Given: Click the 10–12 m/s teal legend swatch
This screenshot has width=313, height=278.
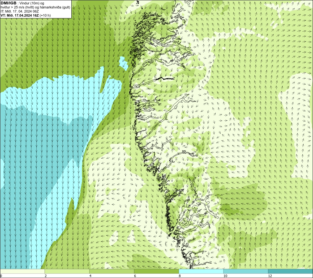Looking at the screenshot, I should (246, 271).
